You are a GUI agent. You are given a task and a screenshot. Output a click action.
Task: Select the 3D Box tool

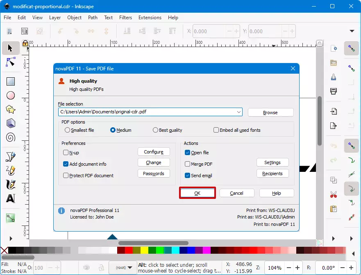11,123
